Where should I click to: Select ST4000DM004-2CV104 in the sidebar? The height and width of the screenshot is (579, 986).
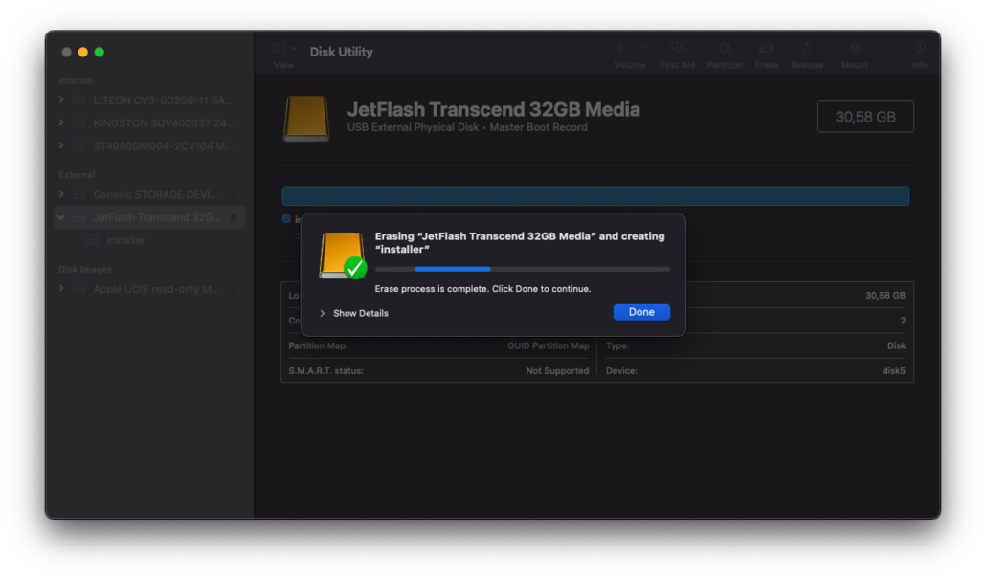(149, 145)
